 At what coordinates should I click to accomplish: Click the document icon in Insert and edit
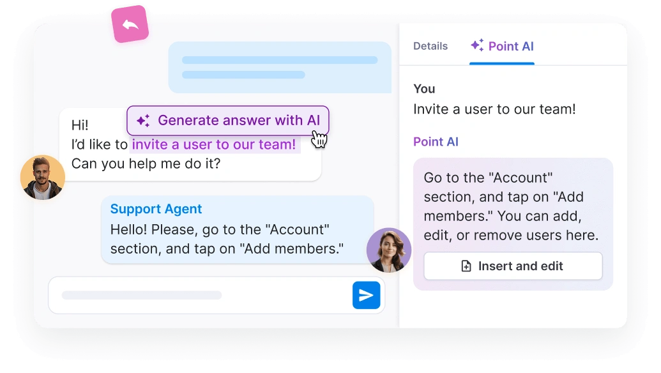[466, 266]
